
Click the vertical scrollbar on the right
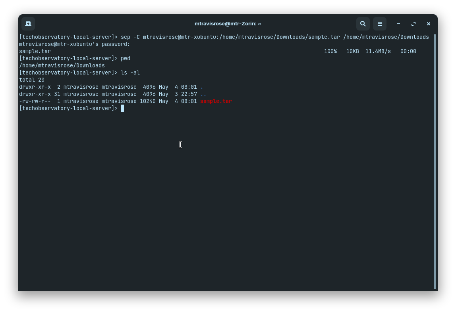point(435,158)
